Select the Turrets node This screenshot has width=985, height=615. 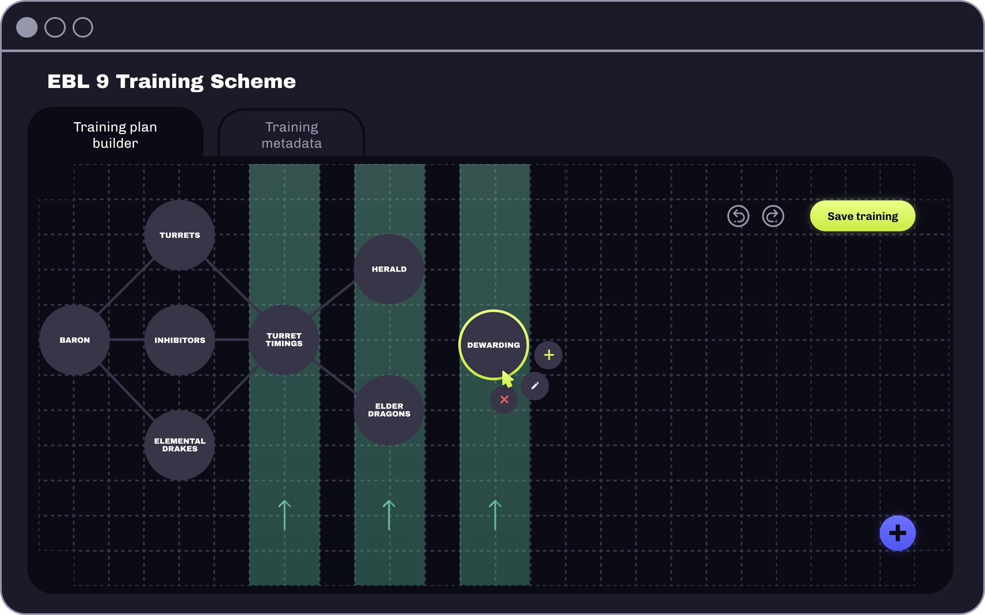point(180,235)
